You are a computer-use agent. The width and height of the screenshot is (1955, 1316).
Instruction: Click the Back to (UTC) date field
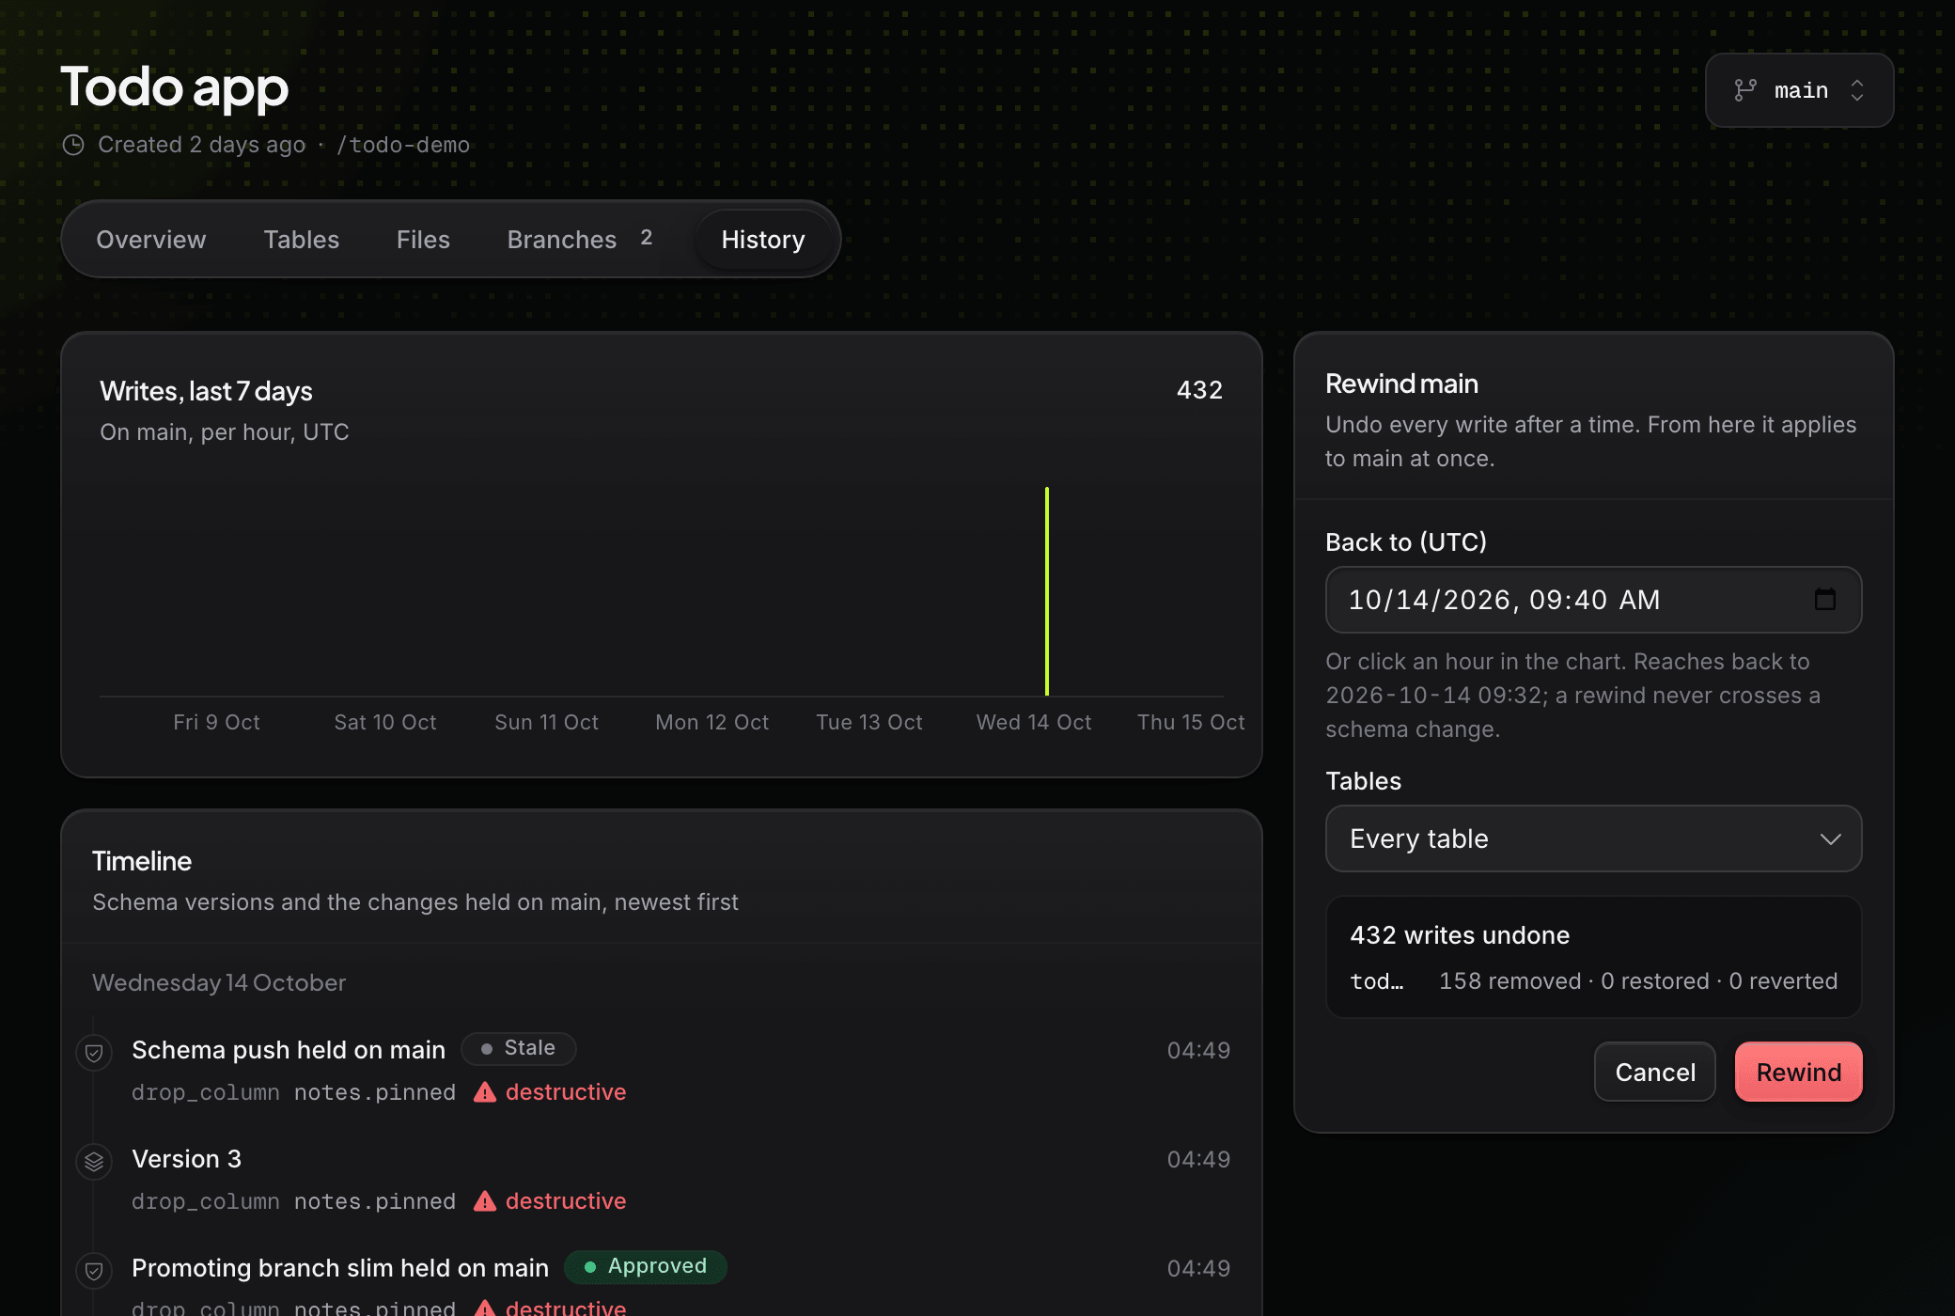click(x=1593, y=600)
